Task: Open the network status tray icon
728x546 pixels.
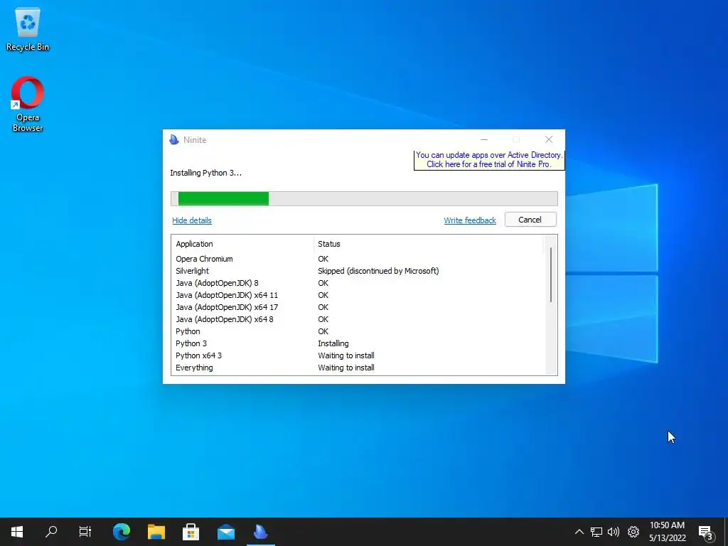Action: tap(596, 532)
